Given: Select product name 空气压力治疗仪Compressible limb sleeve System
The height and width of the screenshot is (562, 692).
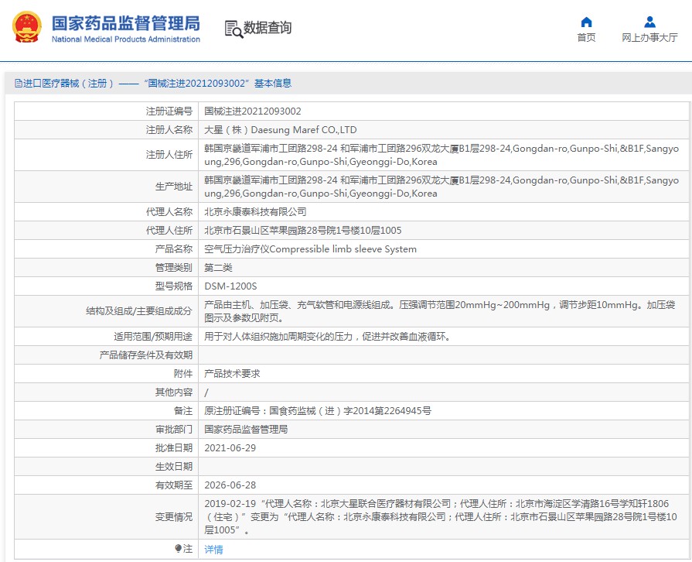Looking at the screenshot, I should tap(310, 249).
